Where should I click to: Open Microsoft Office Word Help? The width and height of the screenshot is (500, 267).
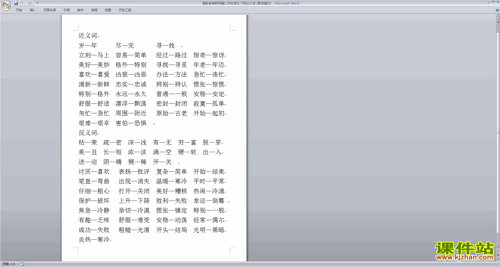tap(497, 10)
